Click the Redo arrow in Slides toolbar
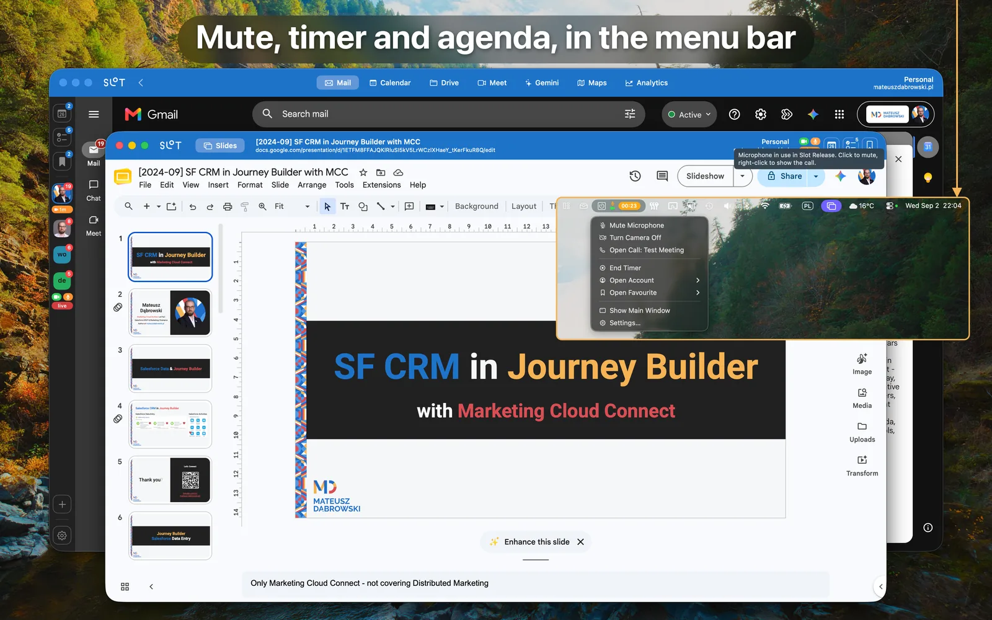 pyautogui.click(x=210, y=206)
